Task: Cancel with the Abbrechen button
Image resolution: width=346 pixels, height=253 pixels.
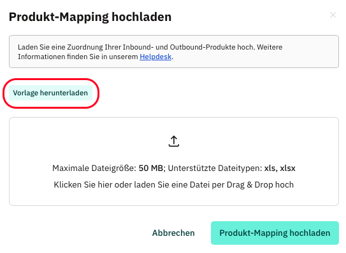Action: (x=173, y=233)
